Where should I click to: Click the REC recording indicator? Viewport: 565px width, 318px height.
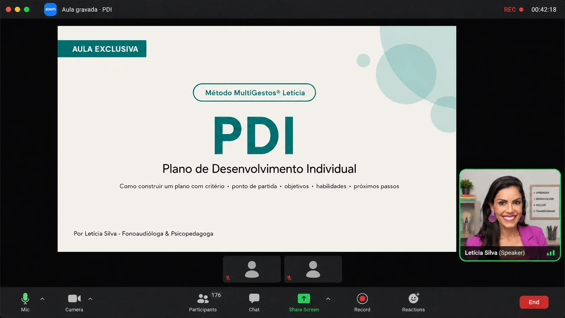[x=514, y=9]
